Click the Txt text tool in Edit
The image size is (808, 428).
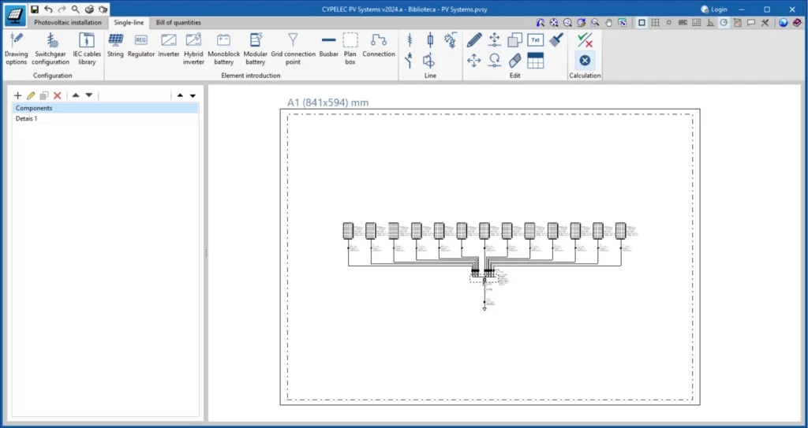coord(536,39)
